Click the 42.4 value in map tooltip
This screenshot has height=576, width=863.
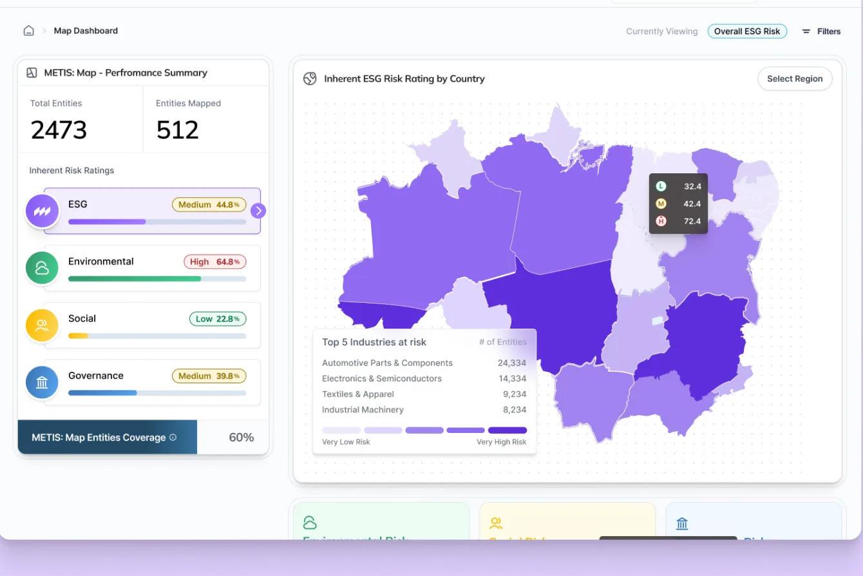tap(692, 204)
